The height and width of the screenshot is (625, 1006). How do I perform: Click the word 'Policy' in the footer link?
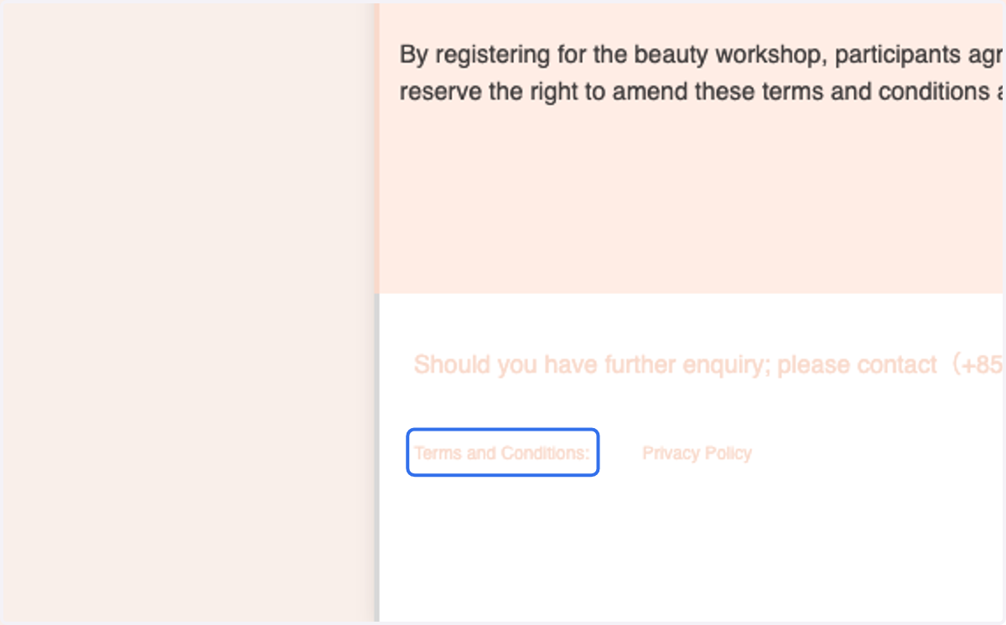tap(728, 453)
